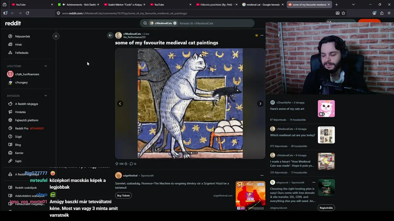
Task: Open the Sziget festival ad thumbnail
Action: pos(250,196)
